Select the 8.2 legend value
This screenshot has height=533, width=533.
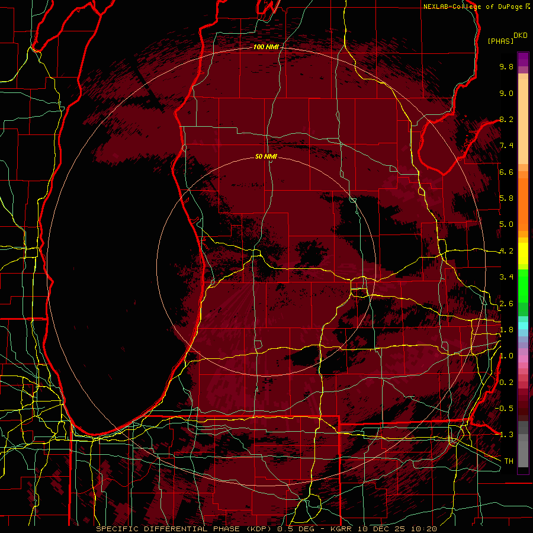[506, 119]
